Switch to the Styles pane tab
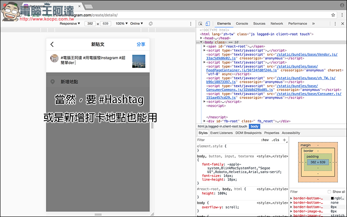The height and width of the screenshot is (217, 347). (x=203, y=133)
